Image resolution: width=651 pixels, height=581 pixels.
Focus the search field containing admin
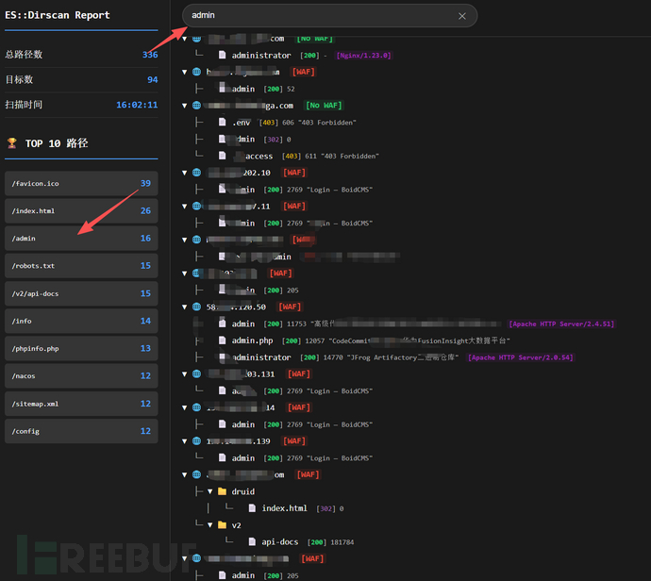click(x=329, y=16)
